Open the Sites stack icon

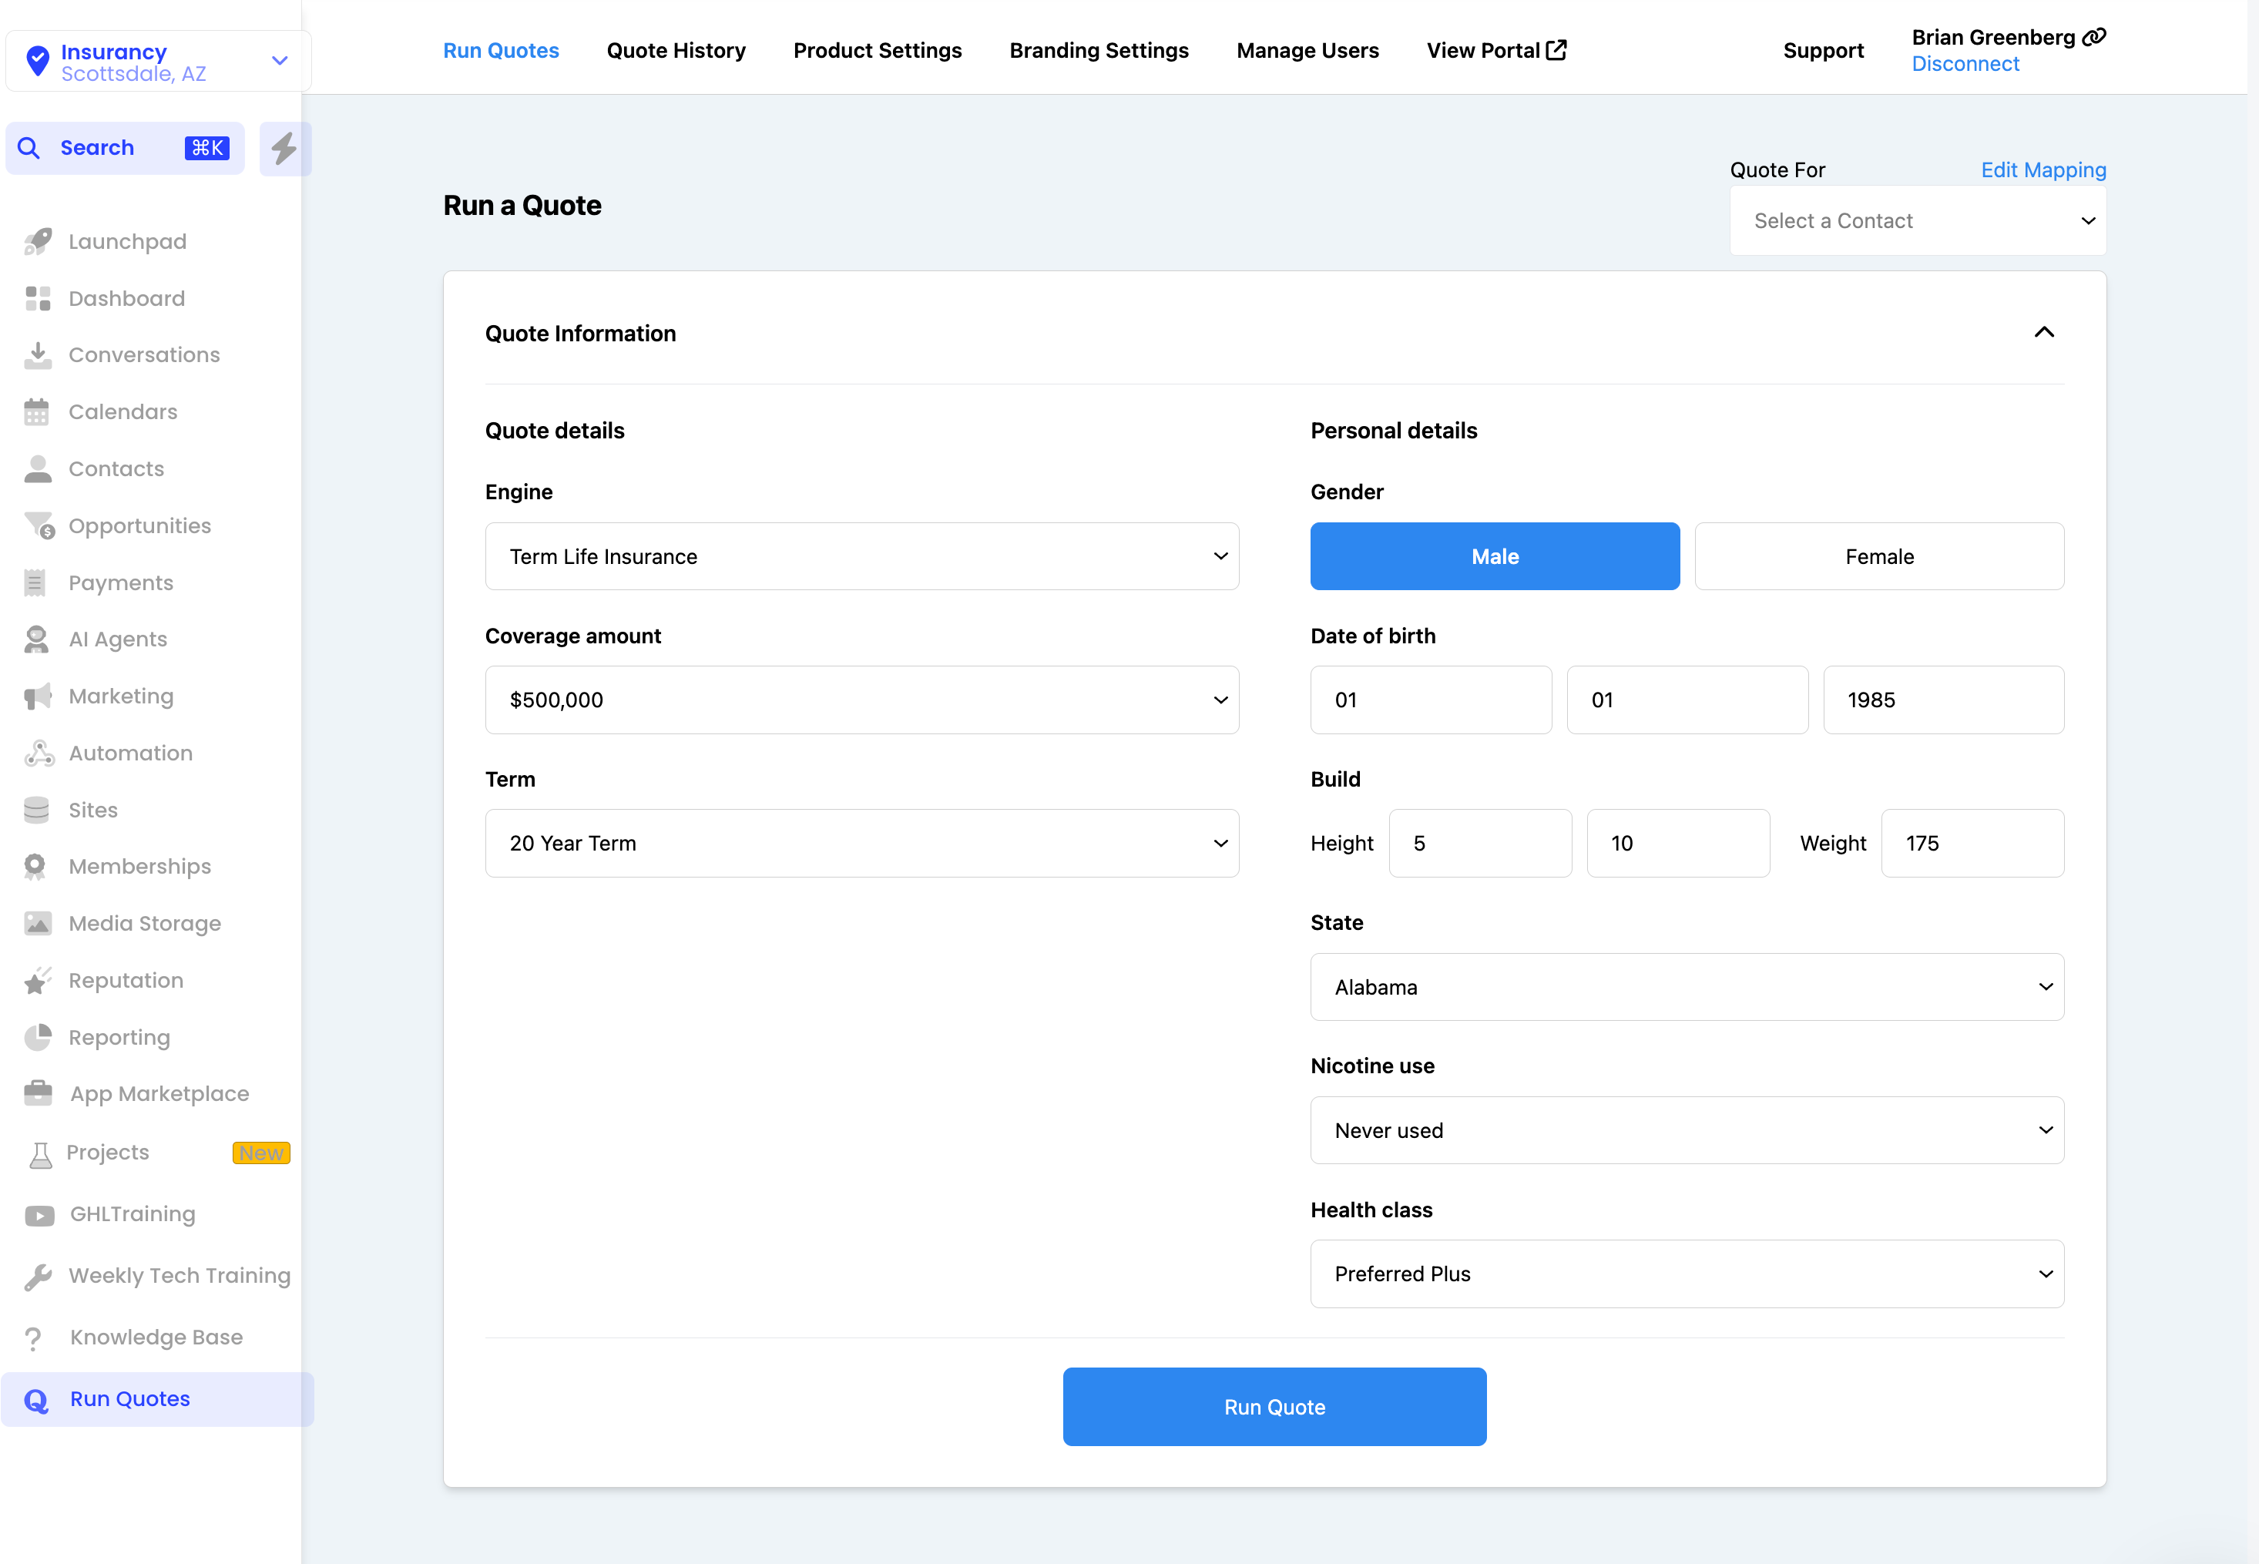36,811
